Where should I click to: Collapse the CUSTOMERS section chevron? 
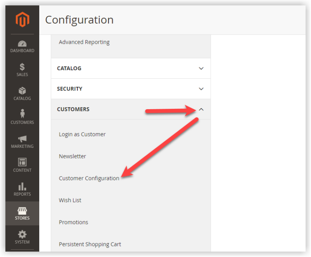(x=201, y=109)
